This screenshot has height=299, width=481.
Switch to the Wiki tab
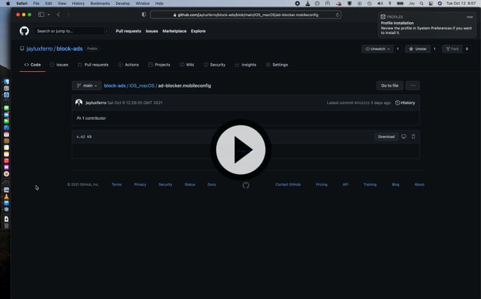(187, 65)
